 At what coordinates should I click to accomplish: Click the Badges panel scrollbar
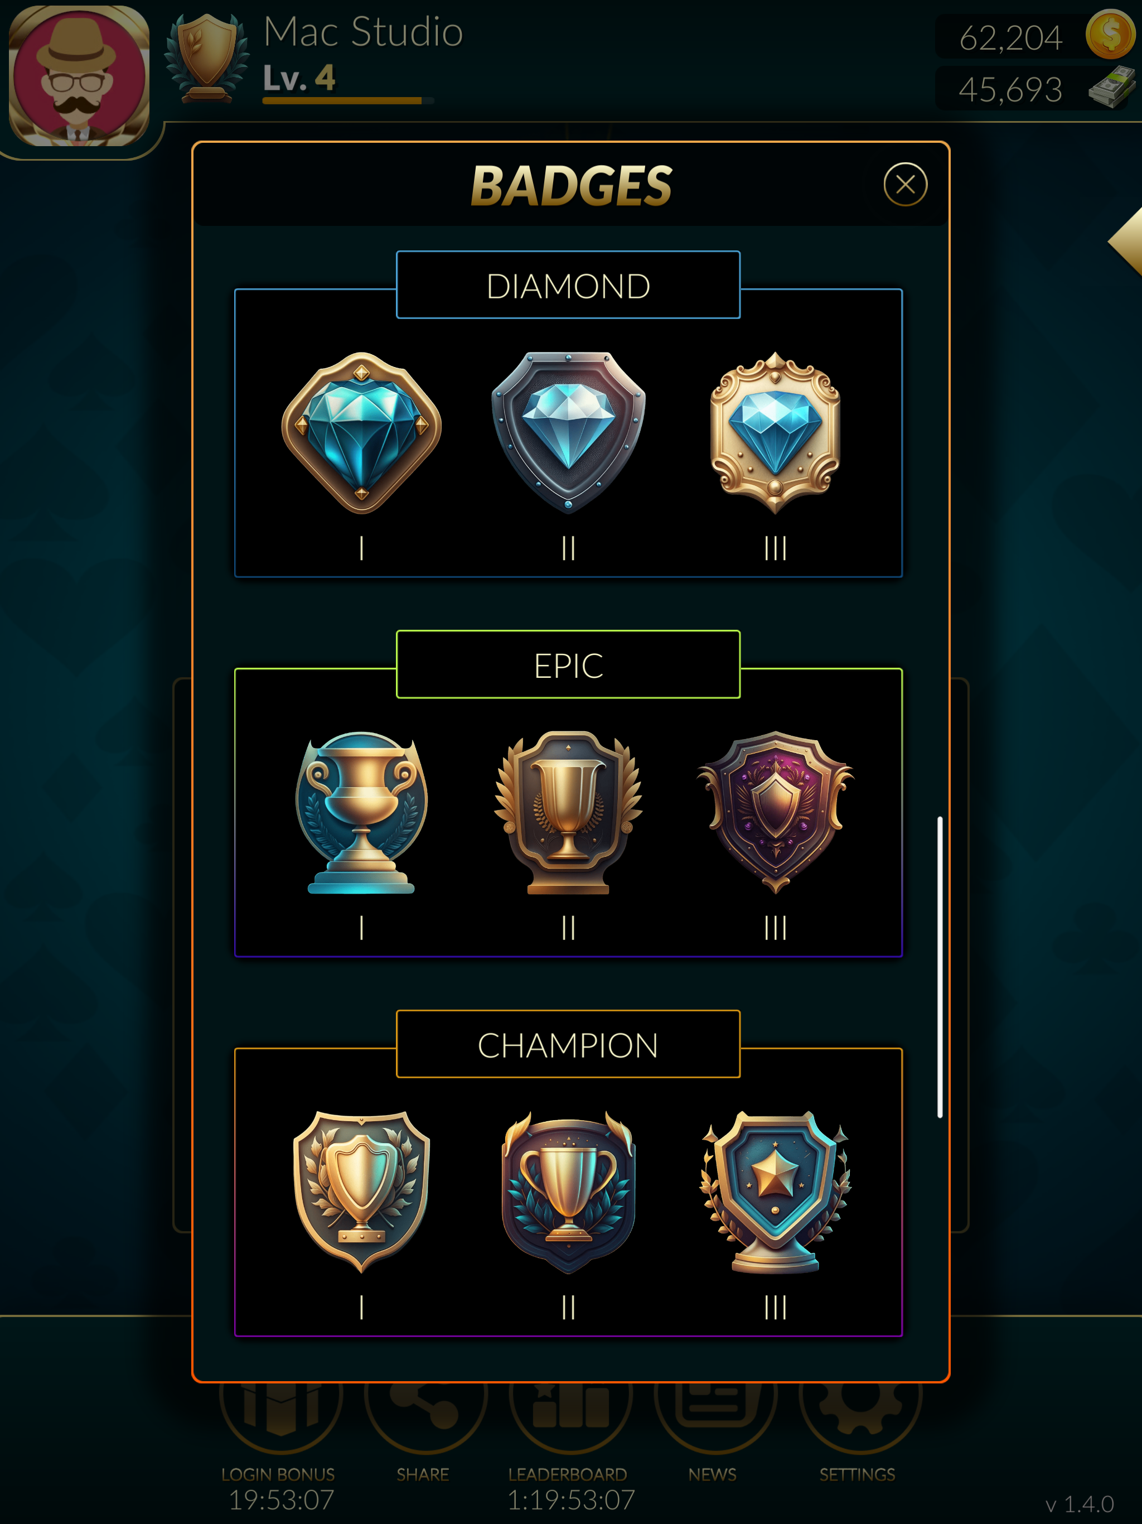[x=940, y=967]
